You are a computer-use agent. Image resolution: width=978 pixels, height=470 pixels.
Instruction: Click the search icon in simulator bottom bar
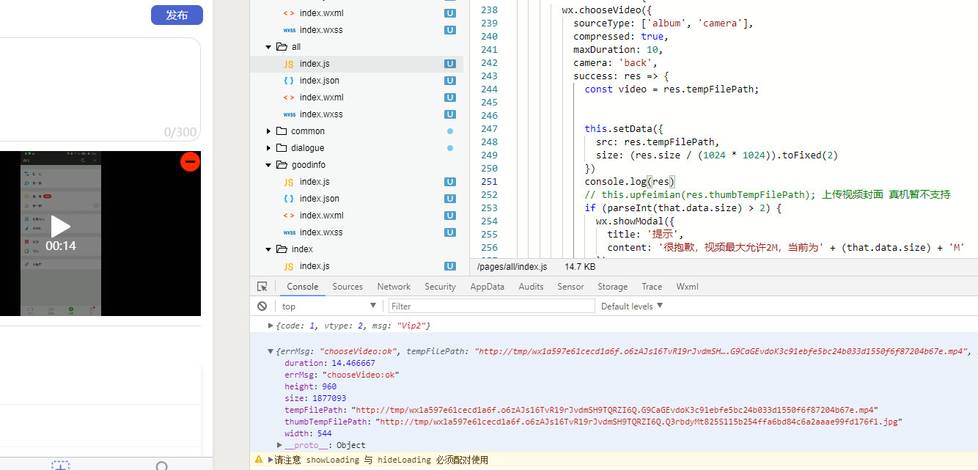162,466
